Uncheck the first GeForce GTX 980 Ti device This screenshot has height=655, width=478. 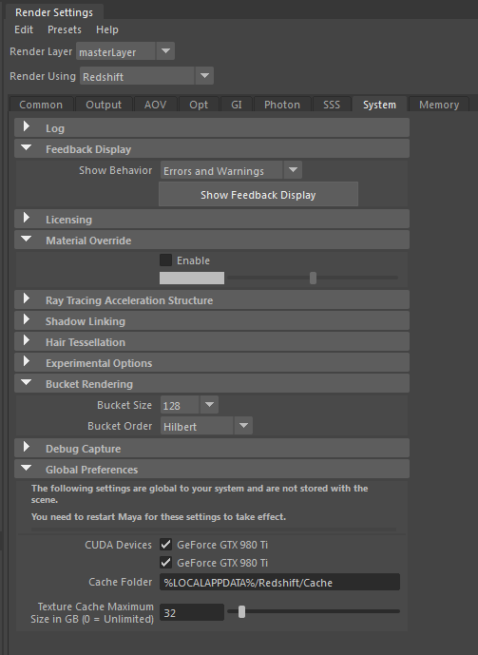165,545
